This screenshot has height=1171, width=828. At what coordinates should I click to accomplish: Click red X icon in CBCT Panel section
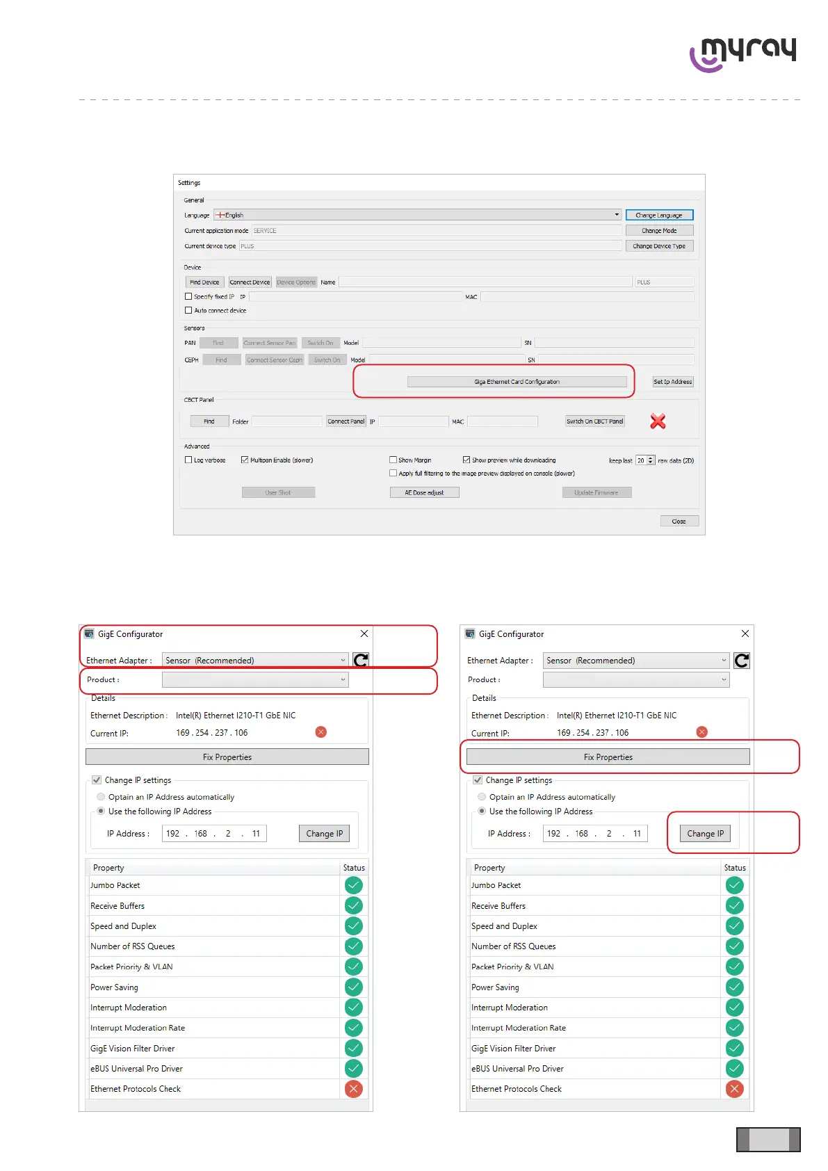658,421
